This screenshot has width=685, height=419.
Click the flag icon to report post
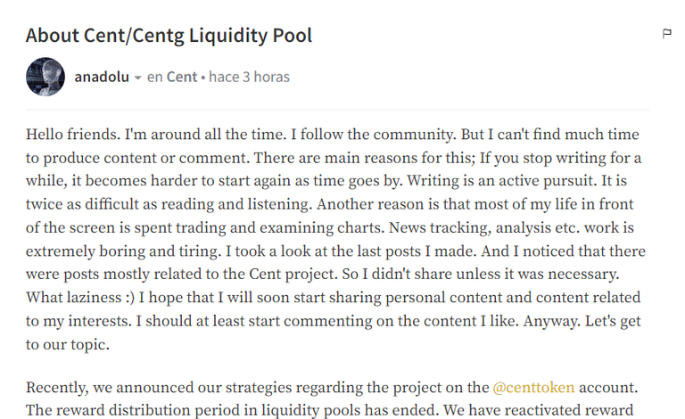[x=666, y=34]
